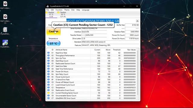Click the blue status icon for Power Cycle Count
Image resolution: width=193 pixels, height=108 pixels.
49,77
